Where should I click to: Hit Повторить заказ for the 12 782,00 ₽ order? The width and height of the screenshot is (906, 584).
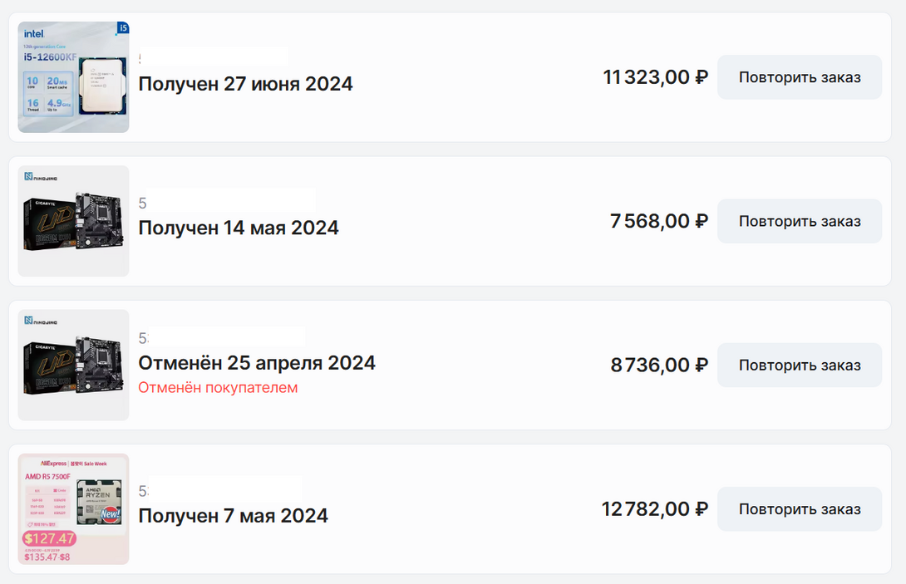(x=799, y=509)
